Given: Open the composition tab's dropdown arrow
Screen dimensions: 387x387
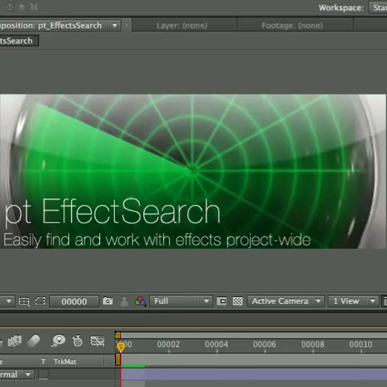Looking at the screenshot, I should pos(115,25).
